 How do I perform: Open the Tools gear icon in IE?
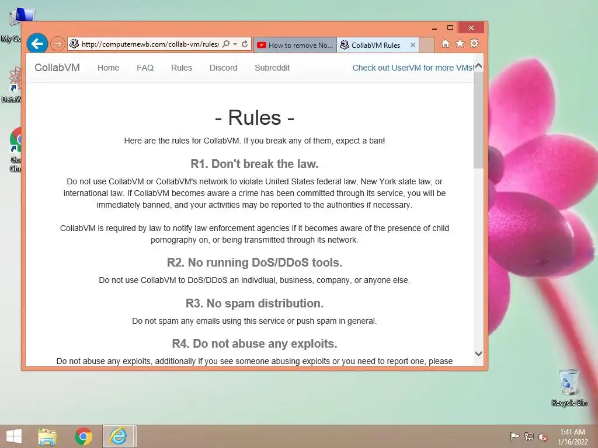[474, 43]
